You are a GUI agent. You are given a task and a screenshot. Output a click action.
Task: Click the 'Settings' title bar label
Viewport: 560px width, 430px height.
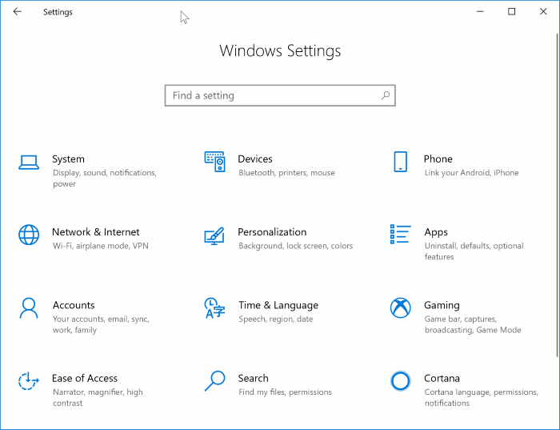(x=58, y=12)
